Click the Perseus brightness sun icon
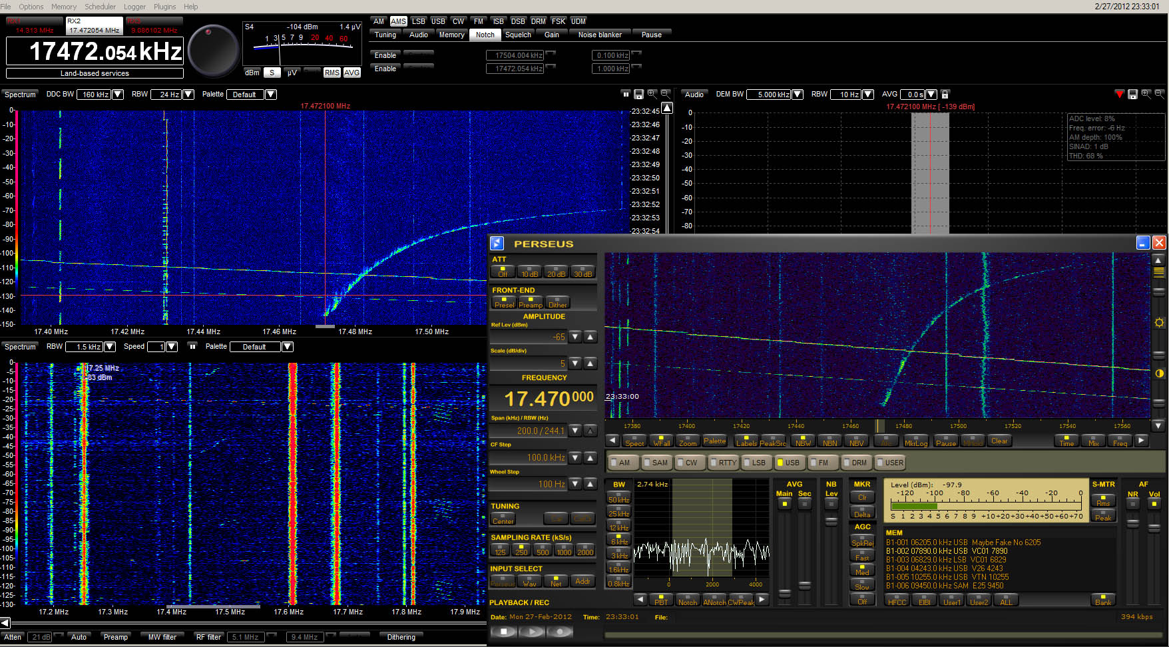Screen dimensions: 1169x647 pyautogui.click(x=1159, y=323)
